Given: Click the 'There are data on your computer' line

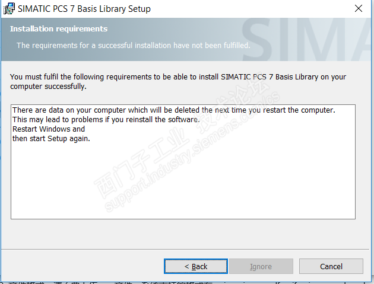Looking at the screenshot, I should (173, 110).
